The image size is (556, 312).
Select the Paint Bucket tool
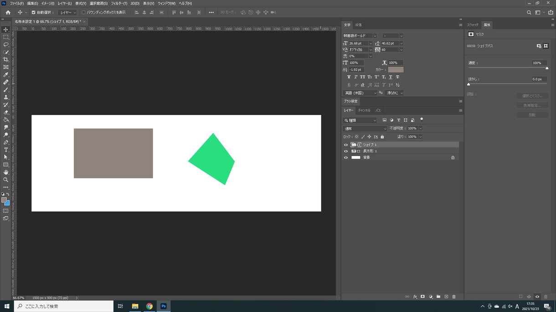6,120
